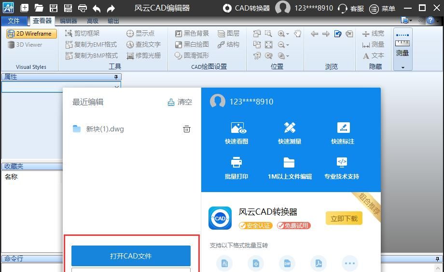Contact 客服 customer service
The image size is (444, 272).
tap(351, 9)
